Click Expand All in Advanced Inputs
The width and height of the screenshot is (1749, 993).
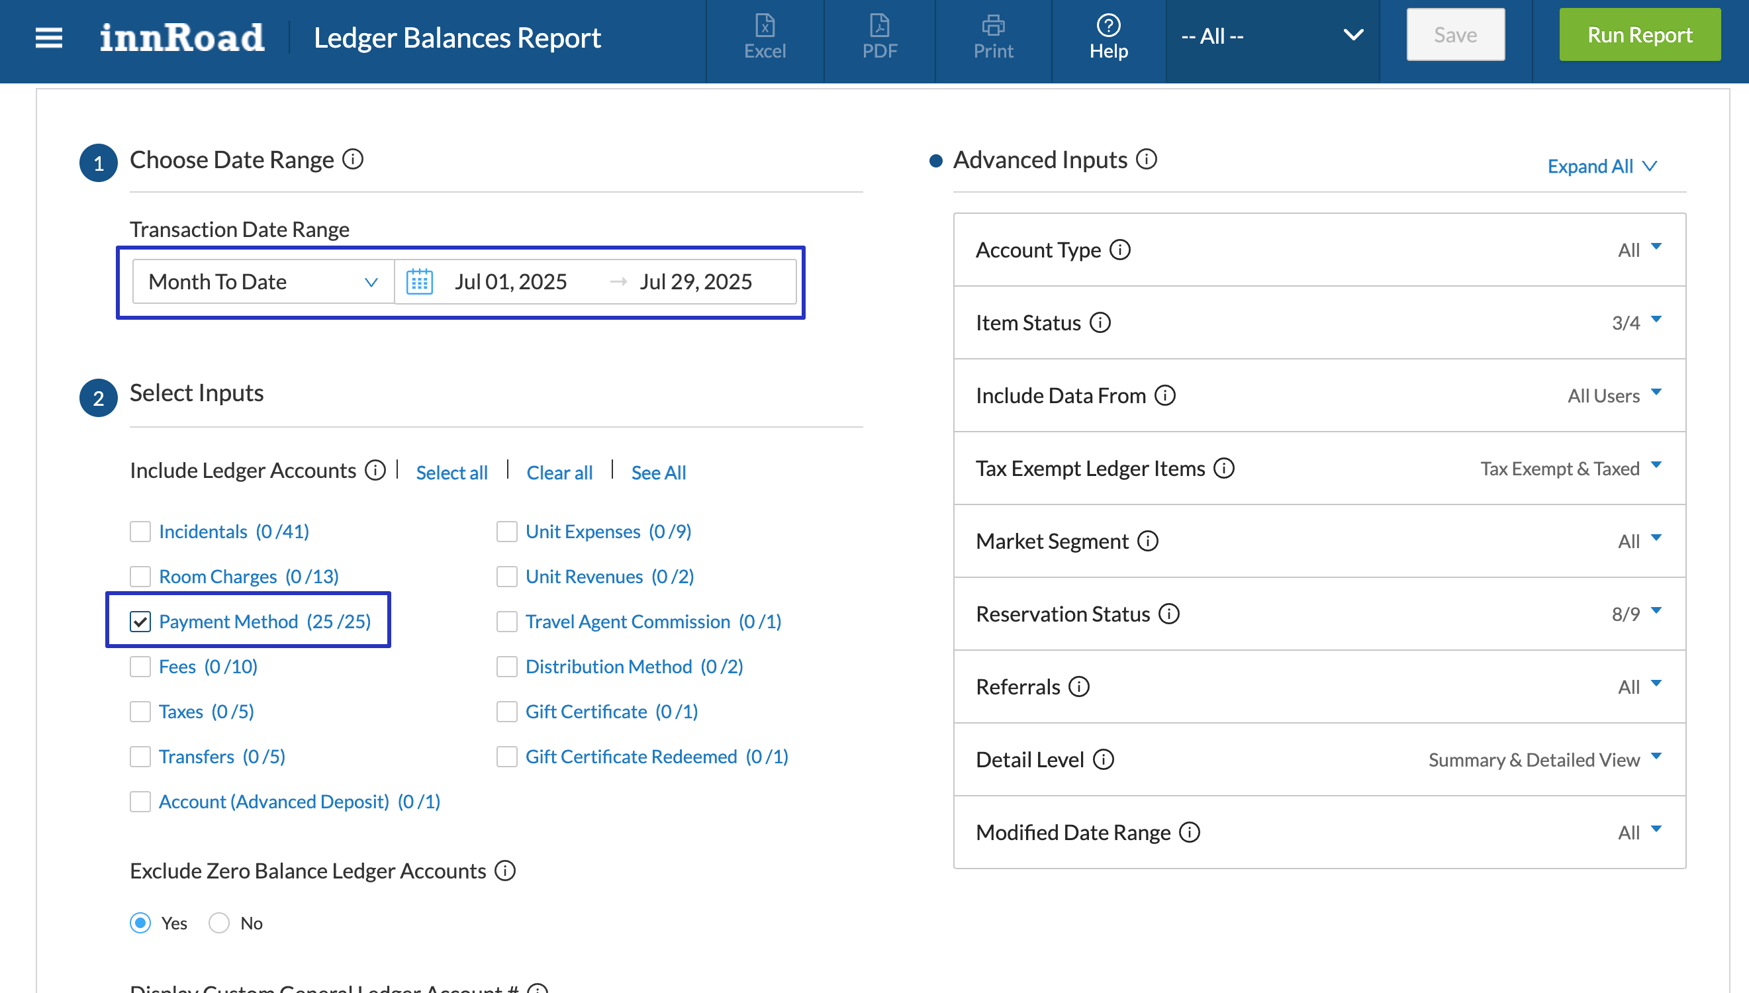[1600, 166]
